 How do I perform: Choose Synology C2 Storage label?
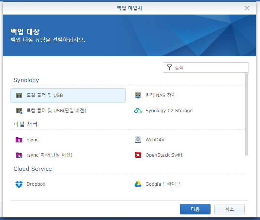pos(169,111)
